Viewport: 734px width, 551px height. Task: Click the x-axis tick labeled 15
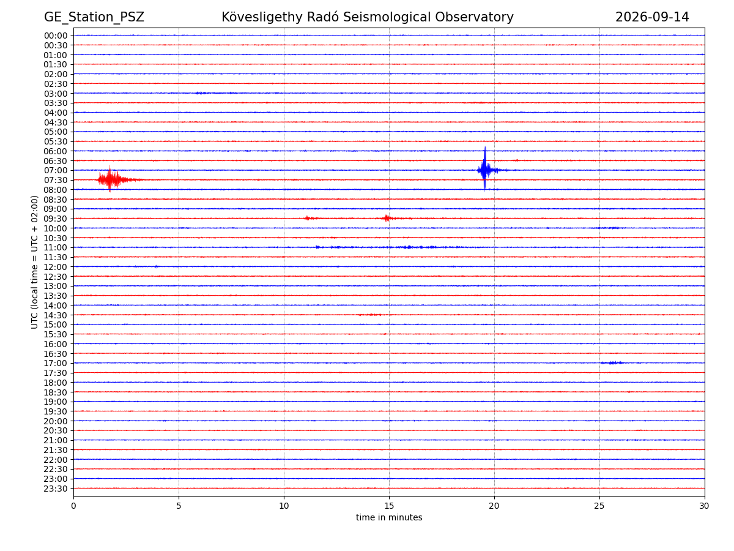(x=389, y=506)
